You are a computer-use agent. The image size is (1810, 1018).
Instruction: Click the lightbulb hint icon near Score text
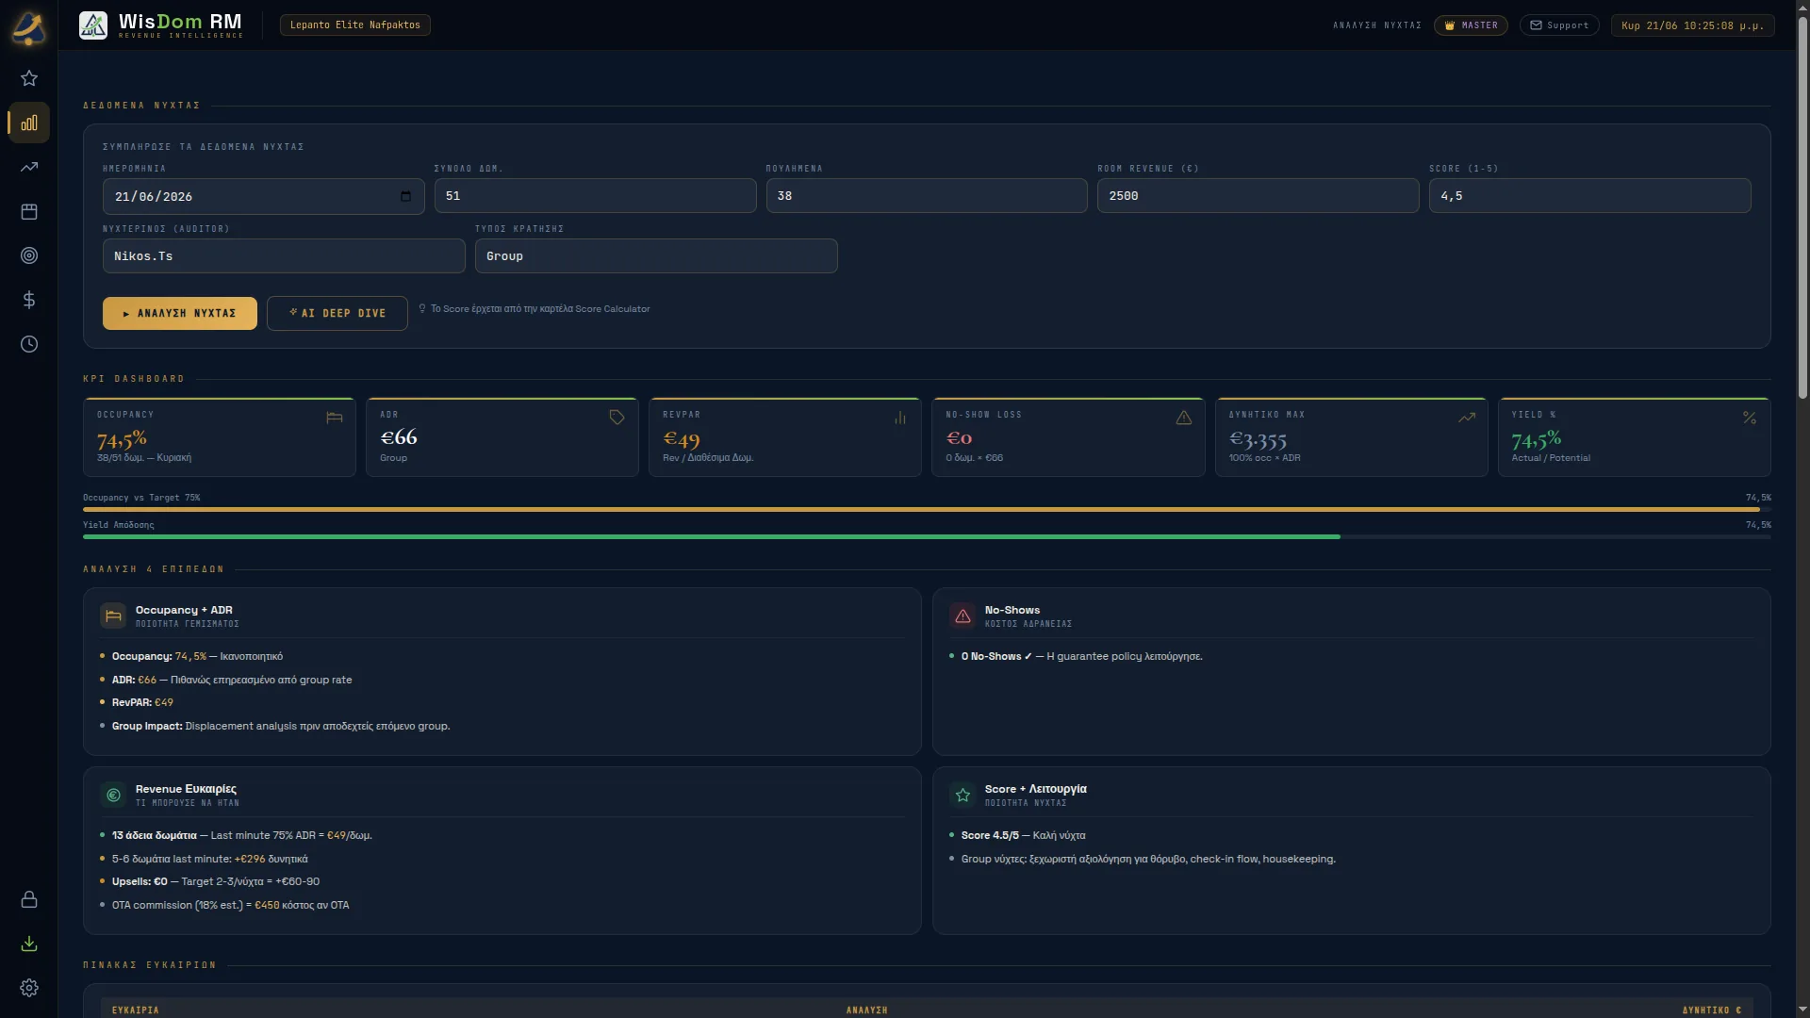(422, 308)
